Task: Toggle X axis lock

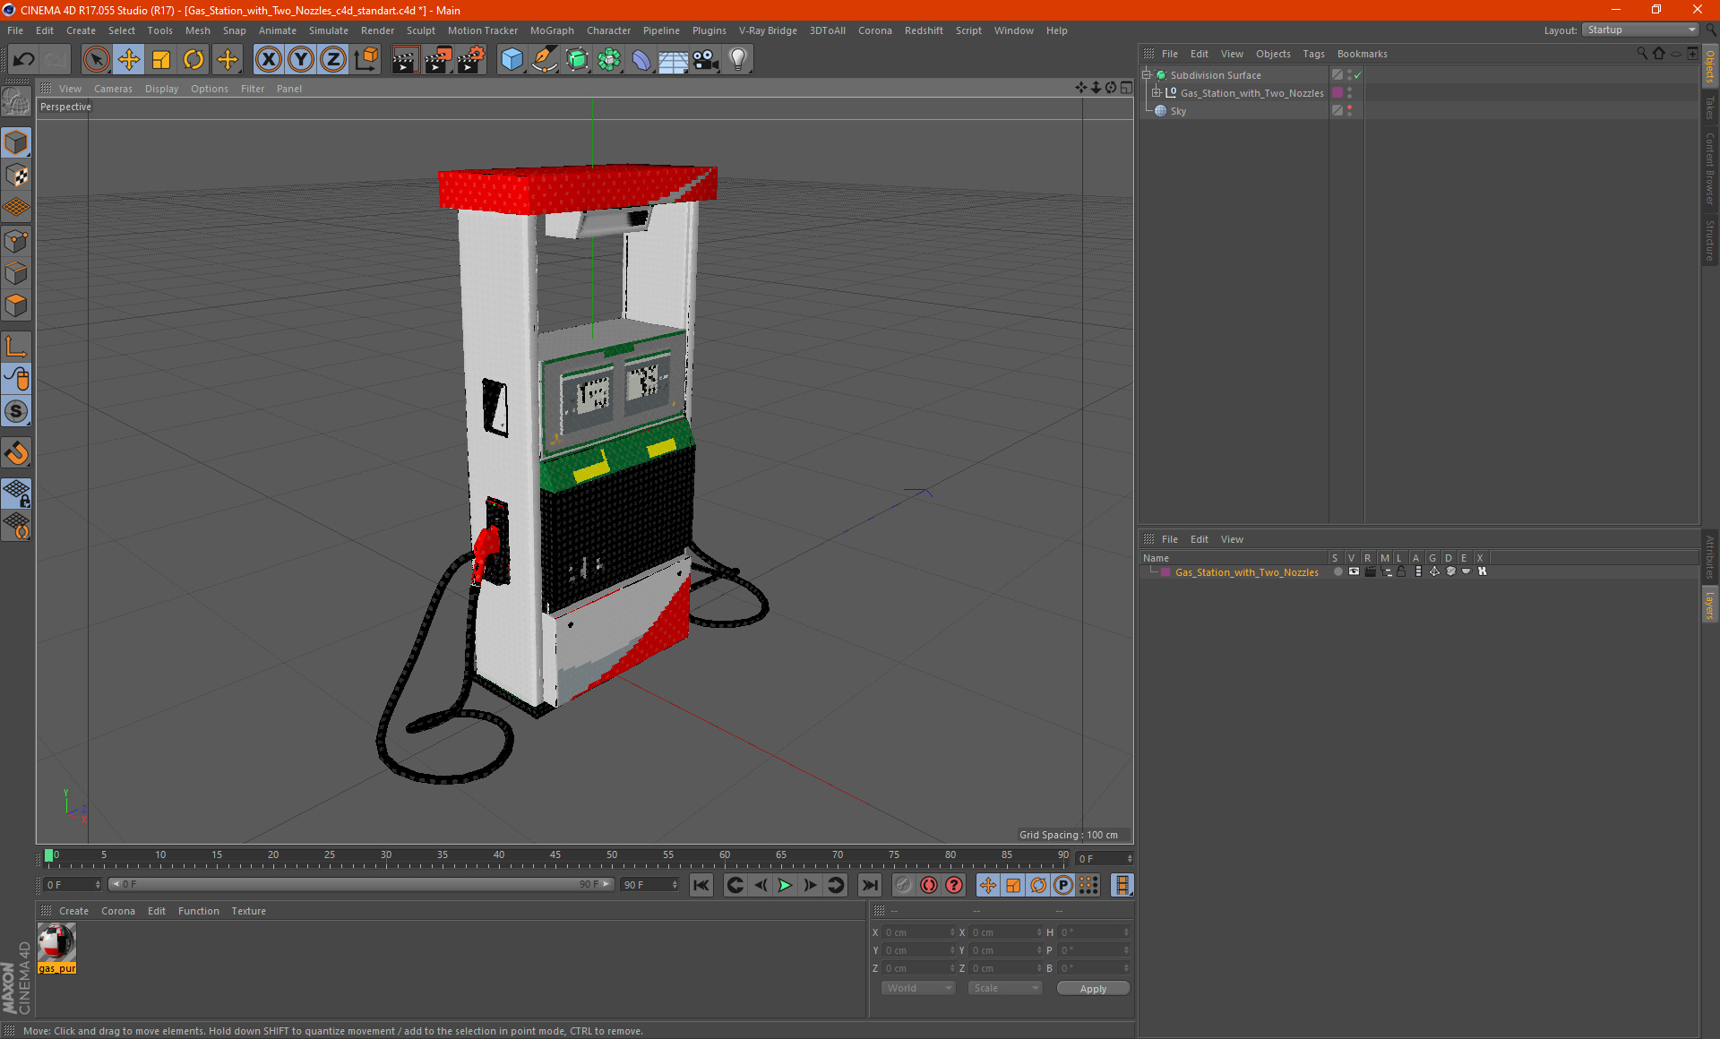Action: pos(268,60)
